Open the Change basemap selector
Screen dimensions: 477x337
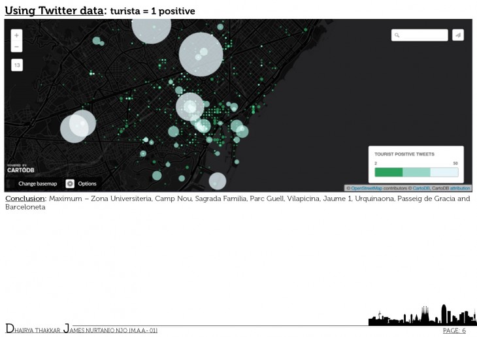tap(37, 184)
